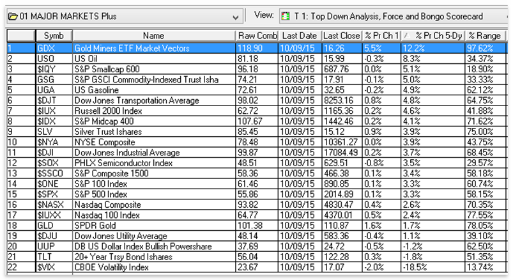Select the USO symbol cell
513x280 pixels.
tap(54, 59)
